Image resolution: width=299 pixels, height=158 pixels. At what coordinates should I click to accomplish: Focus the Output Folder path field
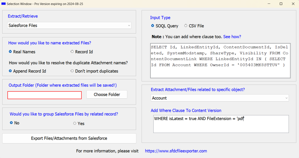[45, 95]
